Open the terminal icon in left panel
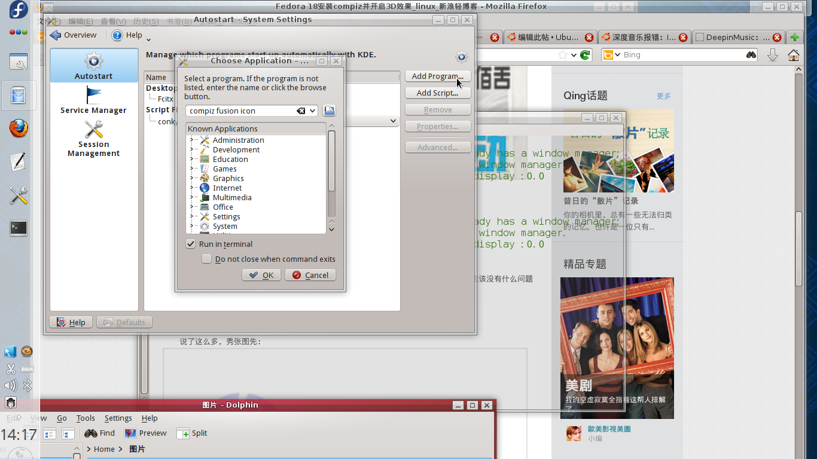 click(x=19, y=228)
